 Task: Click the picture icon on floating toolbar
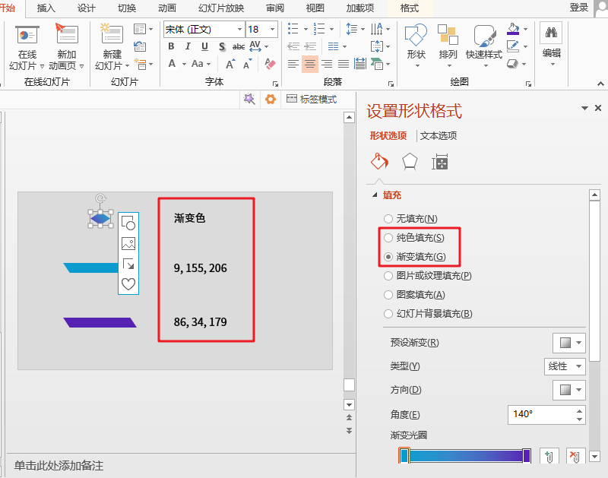click(x=128, y=243)
